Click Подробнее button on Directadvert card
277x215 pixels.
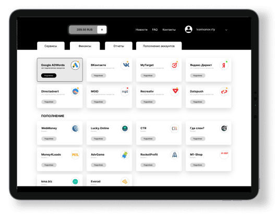49,102
